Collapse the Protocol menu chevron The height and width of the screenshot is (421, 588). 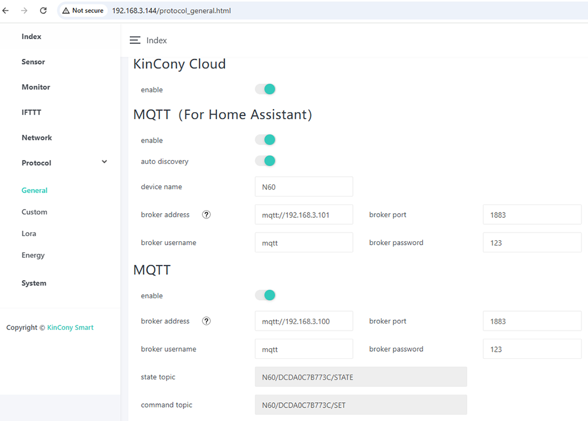point(104,162)
